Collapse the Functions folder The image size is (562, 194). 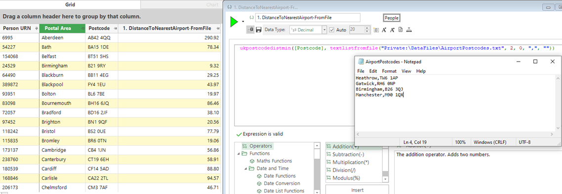[239, 153]
